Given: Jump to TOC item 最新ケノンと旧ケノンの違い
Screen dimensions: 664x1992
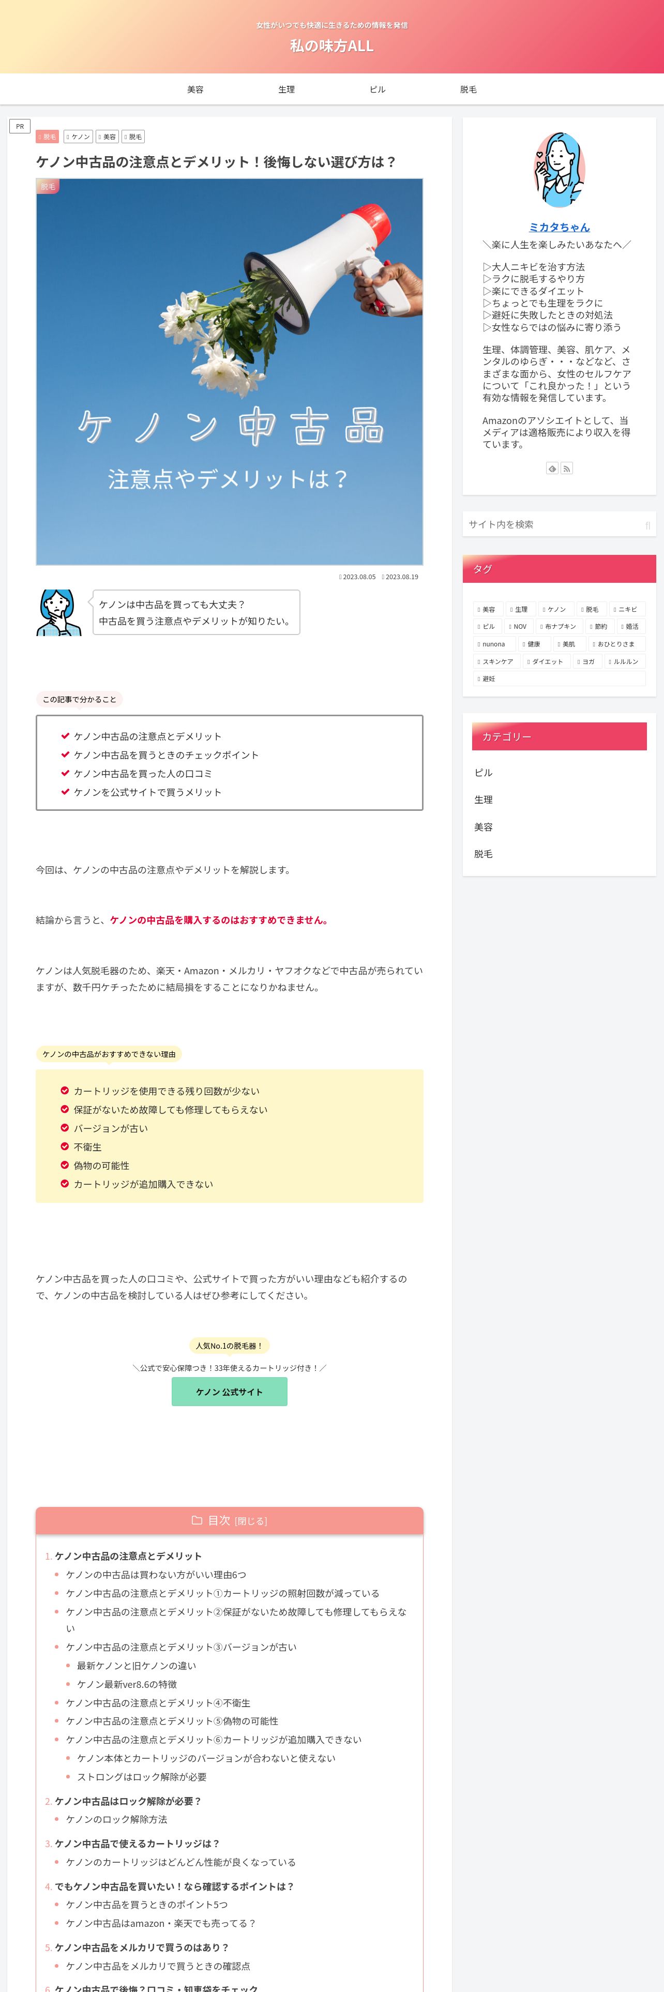Looking at the screenshot, I should [x=137, y=1666].
